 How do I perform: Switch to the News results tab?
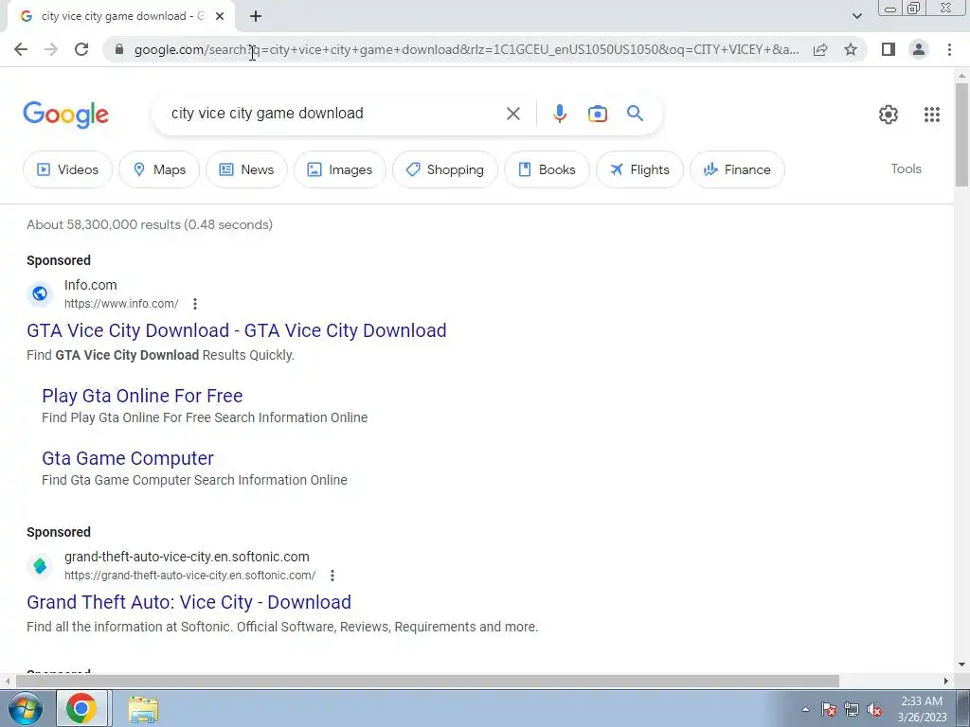click(246, 169)
